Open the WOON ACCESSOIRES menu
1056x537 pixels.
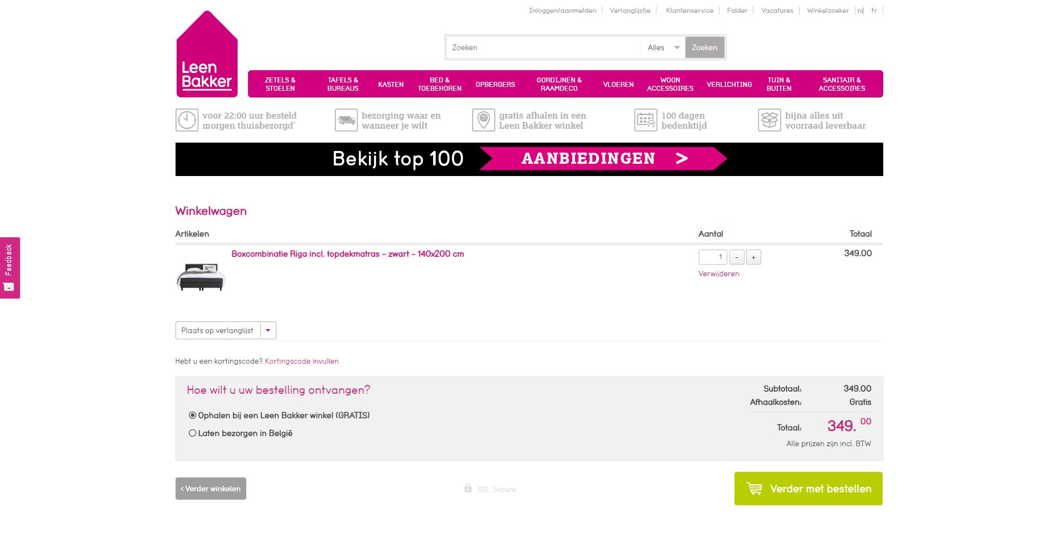[x=670, y=84]
